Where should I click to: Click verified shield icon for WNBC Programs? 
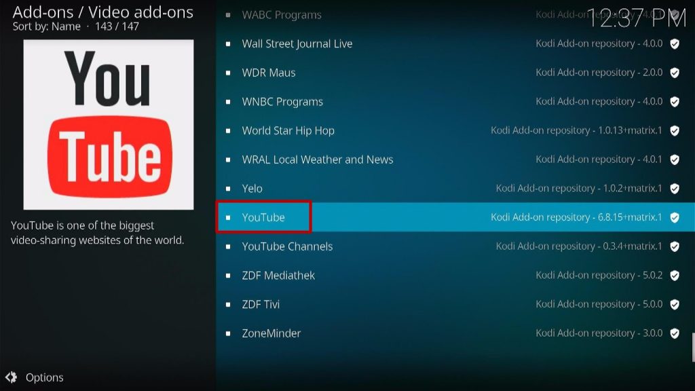click(675, 102)
